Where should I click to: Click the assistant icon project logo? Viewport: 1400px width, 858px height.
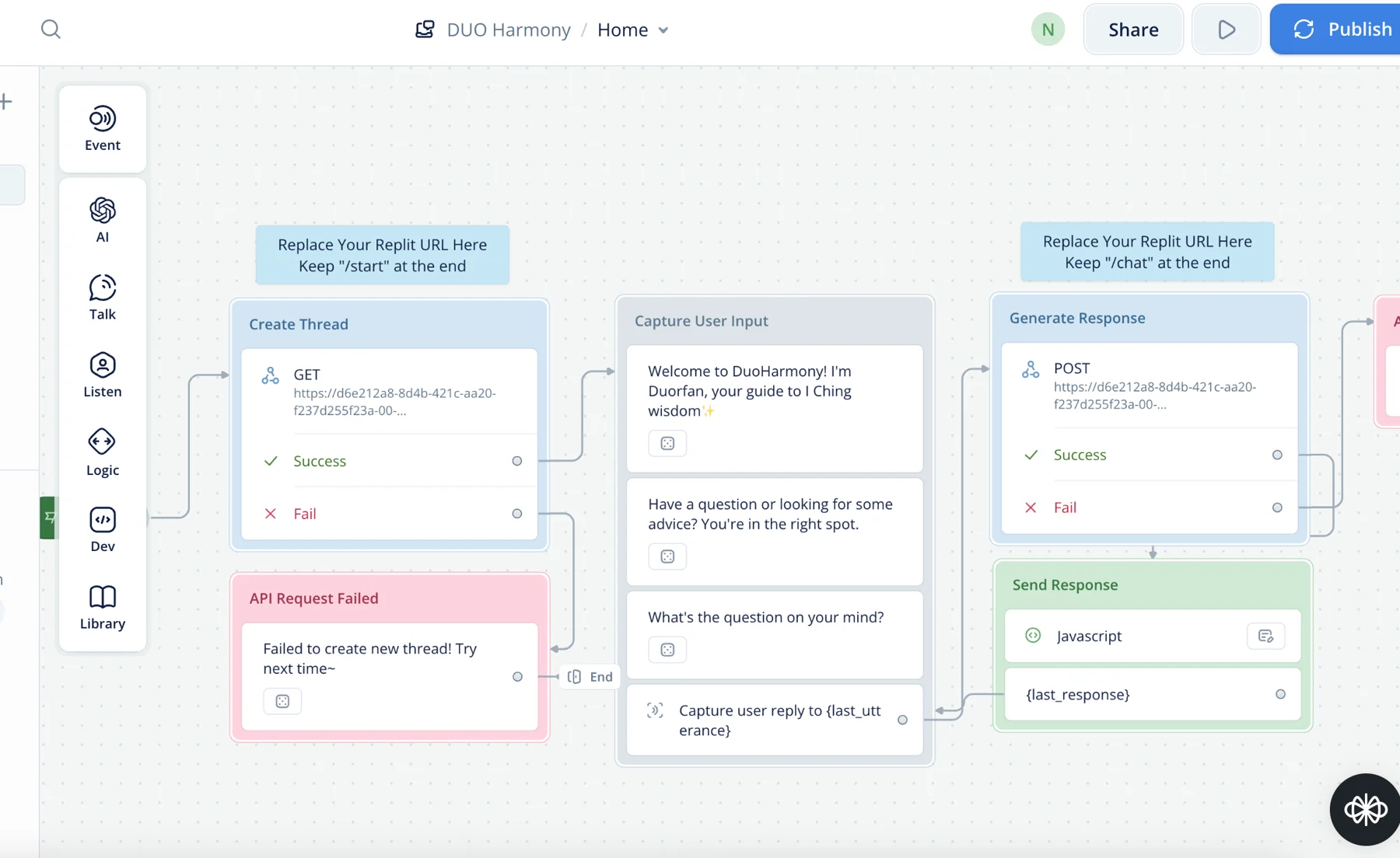(x=425, y=30)
